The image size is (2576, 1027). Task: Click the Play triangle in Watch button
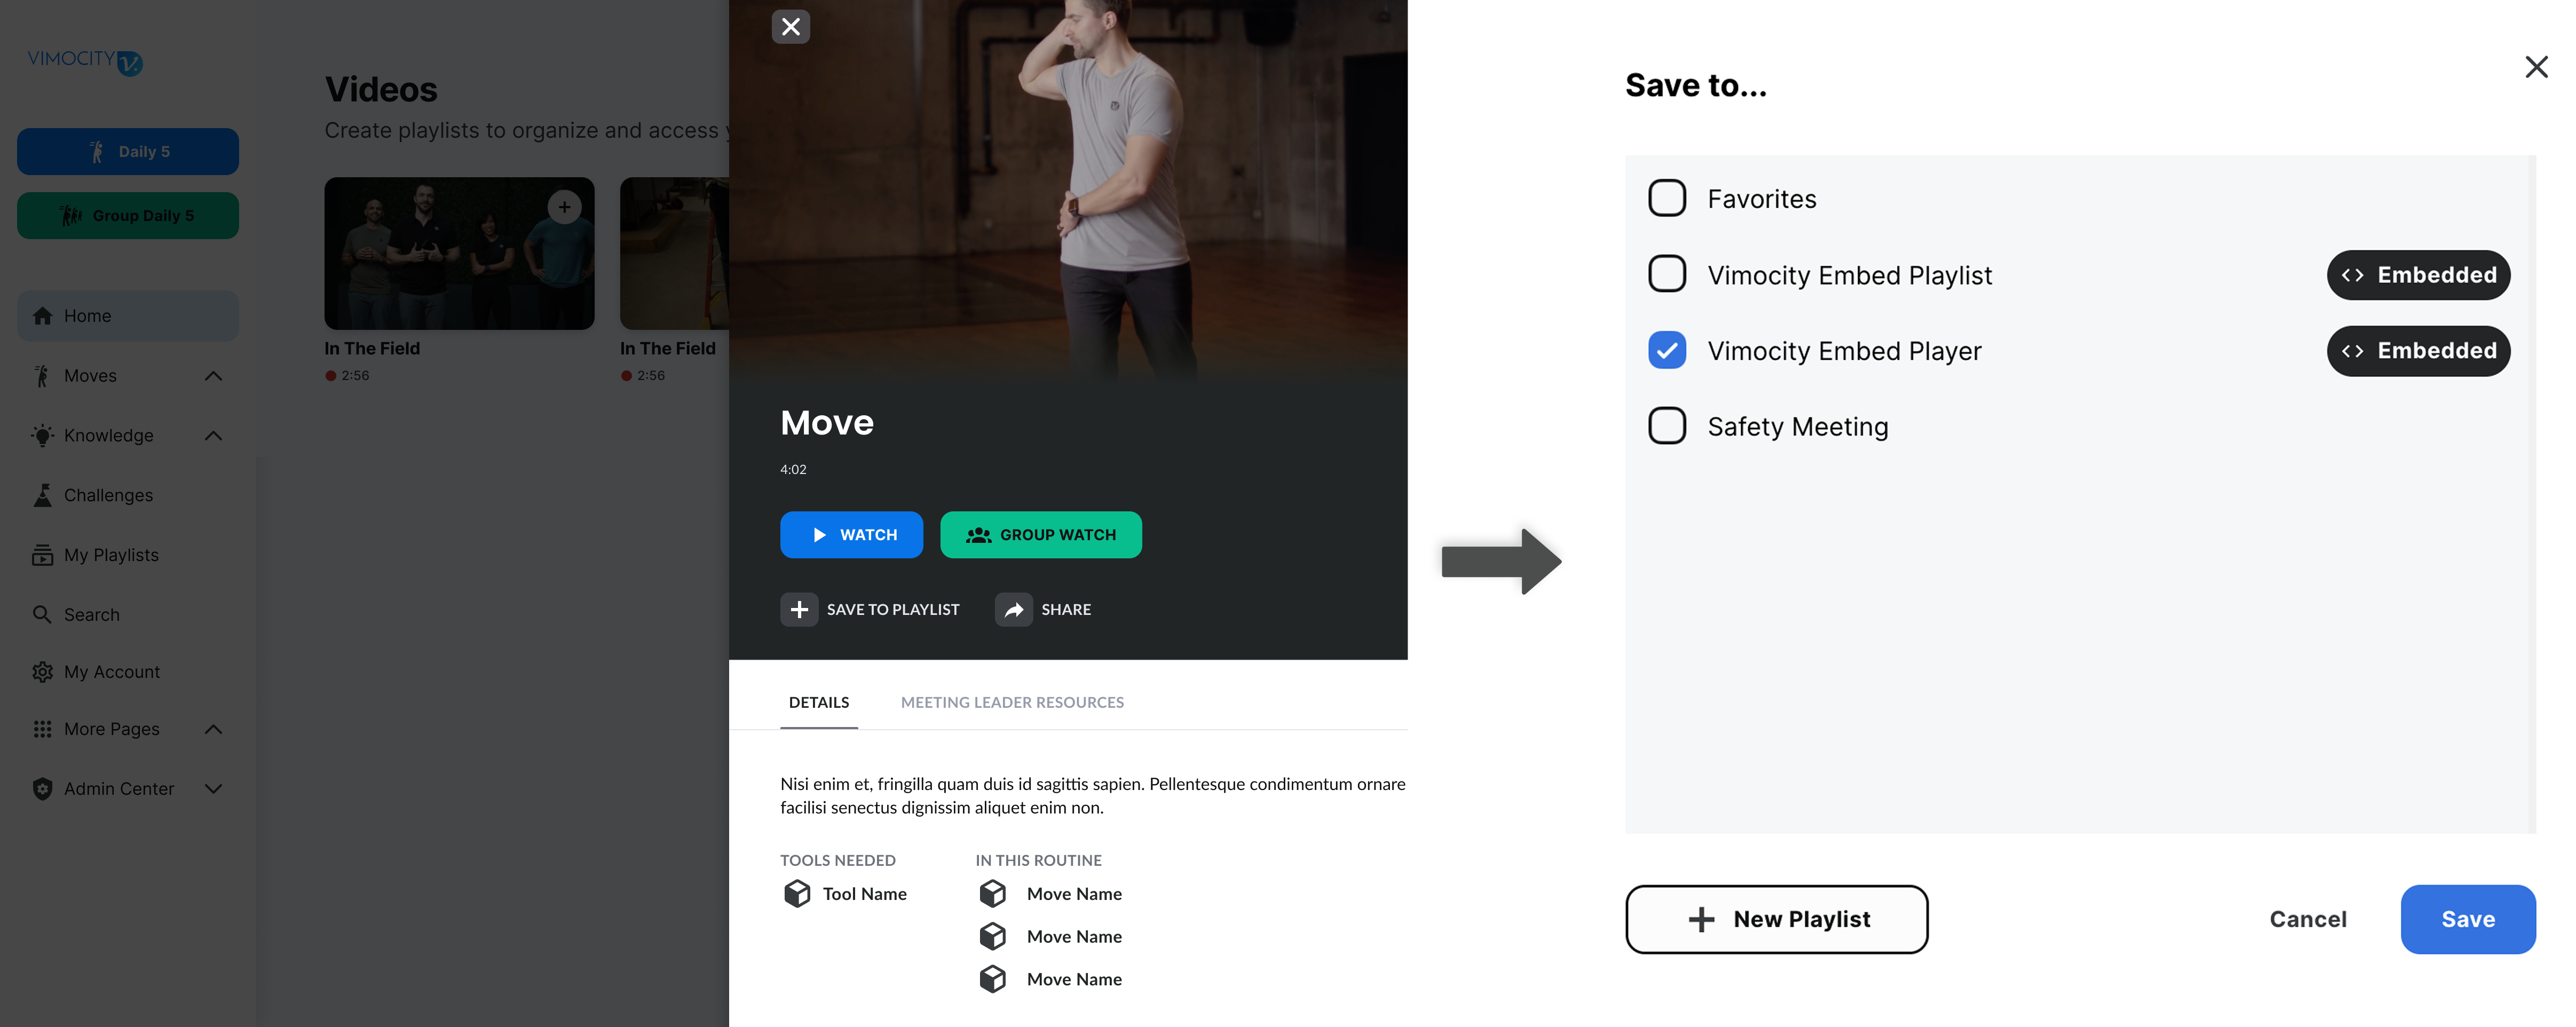point(819,535)
